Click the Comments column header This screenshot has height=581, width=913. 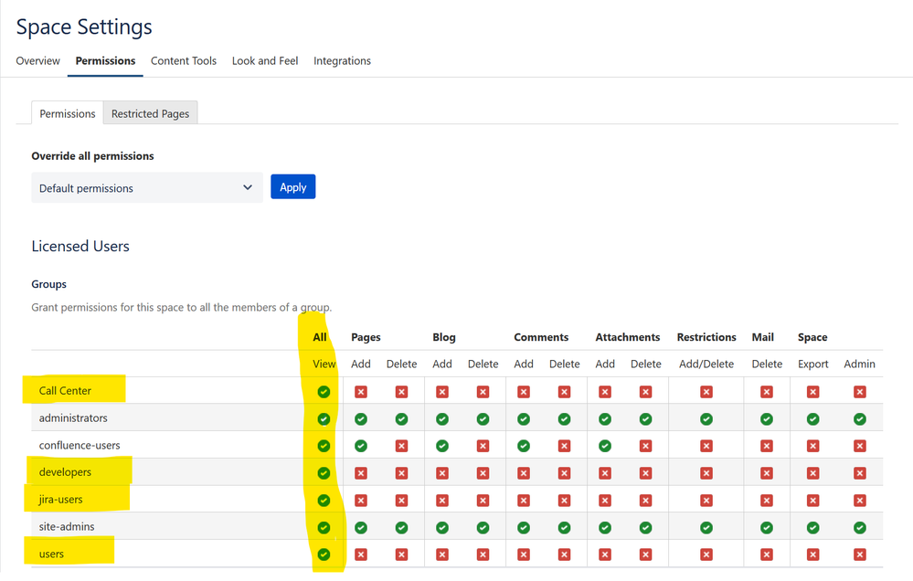click(541, 337)
